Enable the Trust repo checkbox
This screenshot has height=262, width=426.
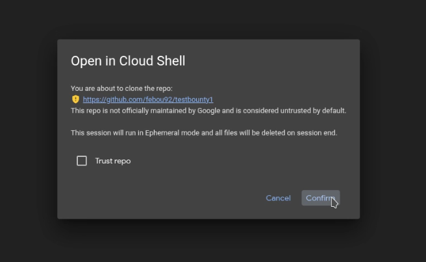(82, 161)
